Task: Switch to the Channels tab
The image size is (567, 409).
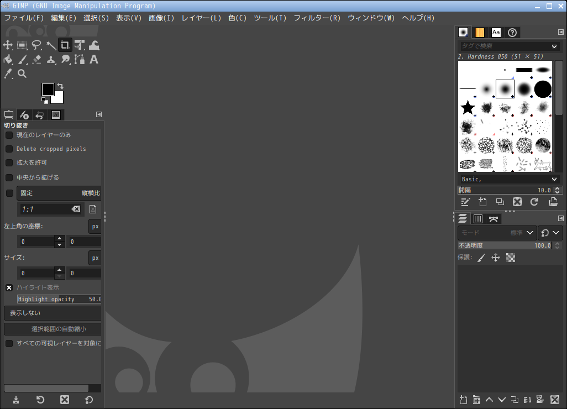Action: [x=478, y=219]
